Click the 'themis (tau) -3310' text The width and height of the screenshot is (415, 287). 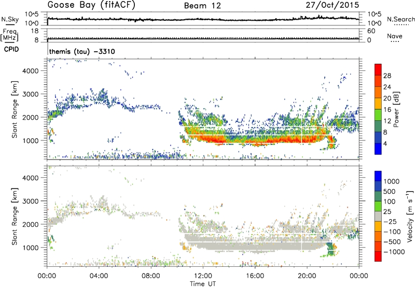click(x=82, y=51)
